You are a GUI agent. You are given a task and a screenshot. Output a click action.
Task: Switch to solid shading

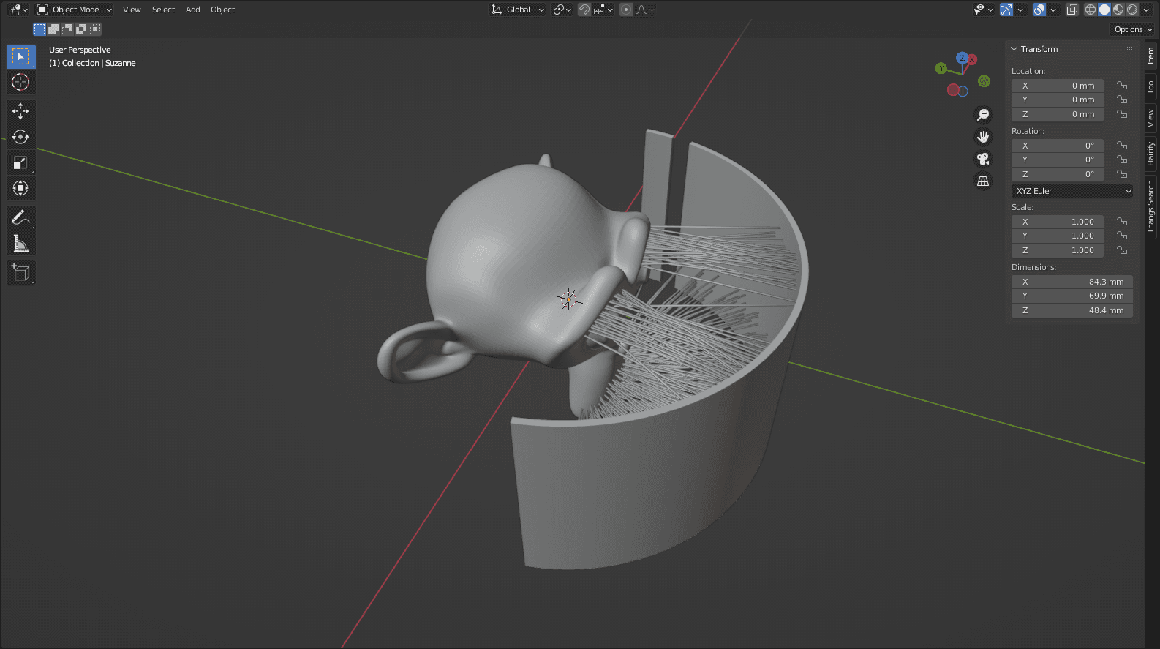click(1104, 10)
